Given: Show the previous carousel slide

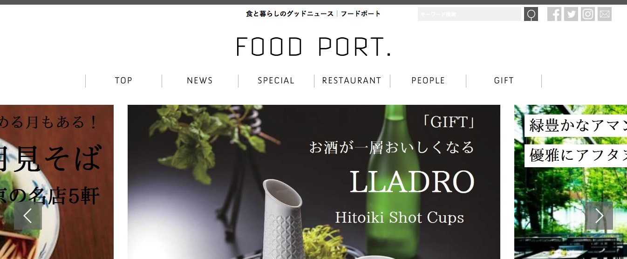Looking at the screenshot, I should [28, 216].
